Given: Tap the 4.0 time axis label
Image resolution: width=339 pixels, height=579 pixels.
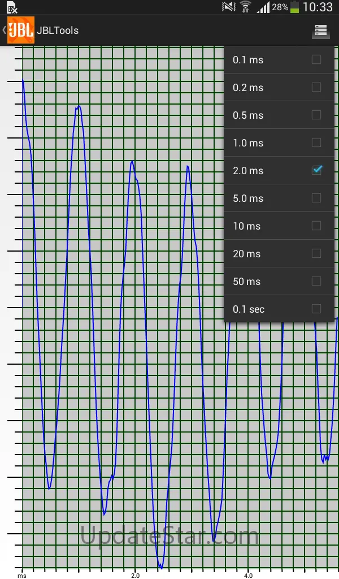Looking at the screenshot, I should (x=249, y=575).
